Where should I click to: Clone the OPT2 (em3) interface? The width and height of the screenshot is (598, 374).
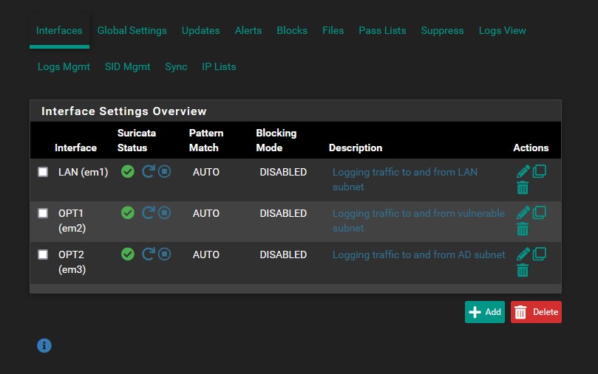[540, 254]
